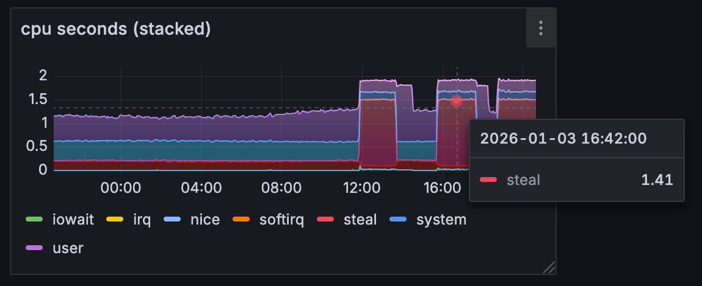Click the "cpu seconds (stacked)" panel title
Screen dimensions: 702x286
(116, 29)
